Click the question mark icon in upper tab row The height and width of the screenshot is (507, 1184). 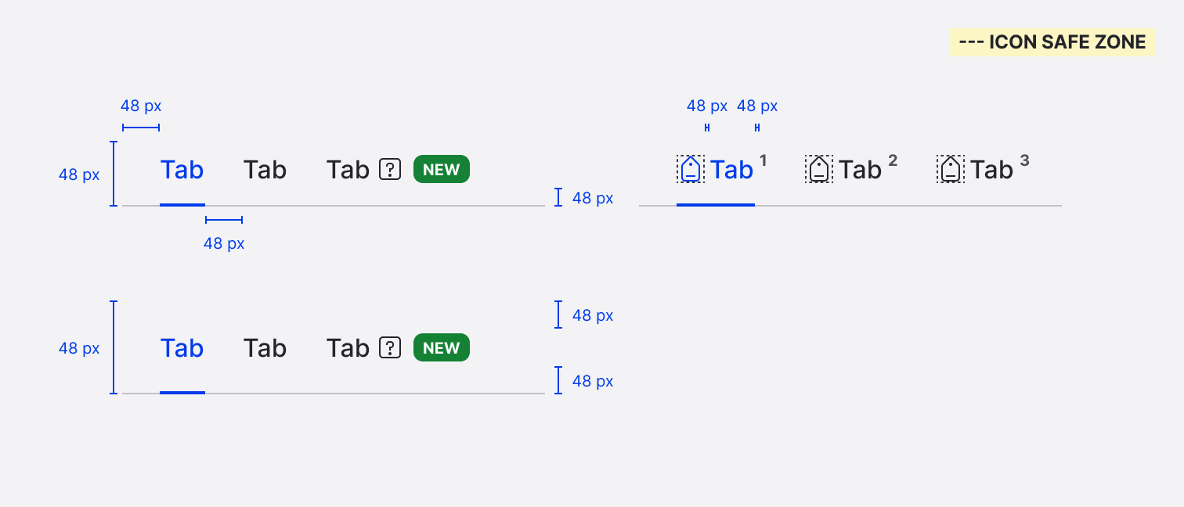click(x=390, y=169)
